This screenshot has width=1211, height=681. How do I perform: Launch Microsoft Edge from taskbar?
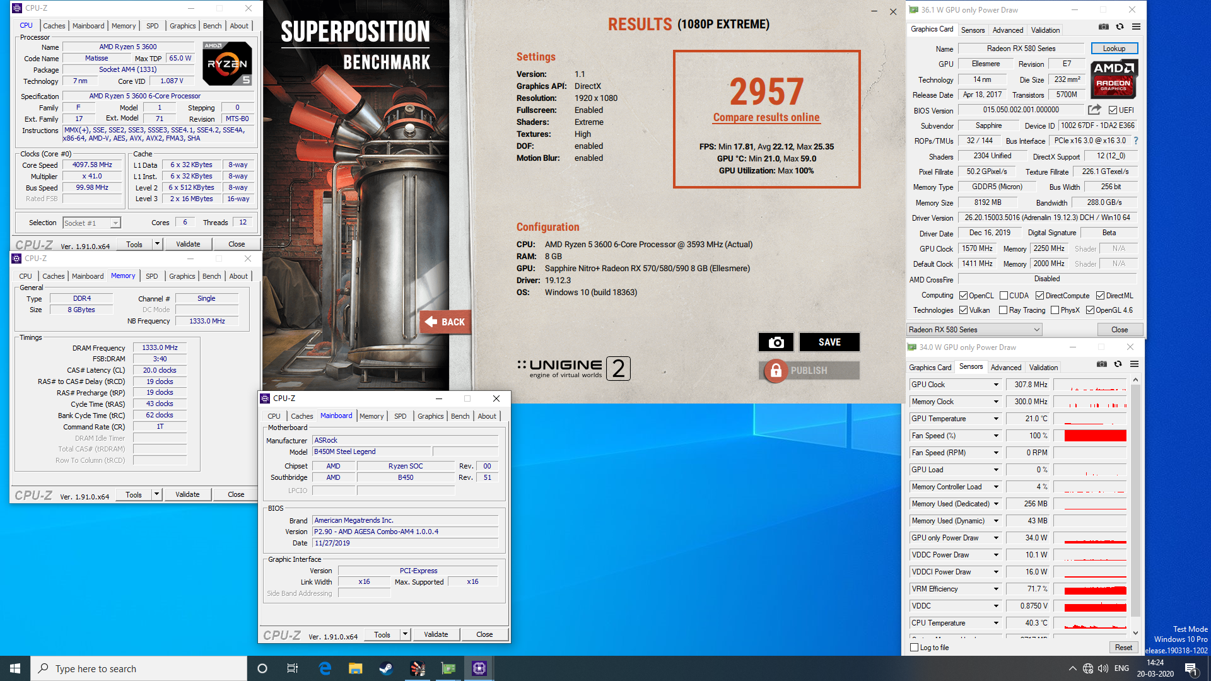pos(325,668)
